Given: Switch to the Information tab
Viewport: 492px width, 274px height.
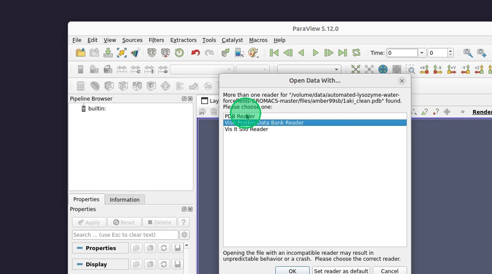Looking at the screenshot, I should 125,199.
